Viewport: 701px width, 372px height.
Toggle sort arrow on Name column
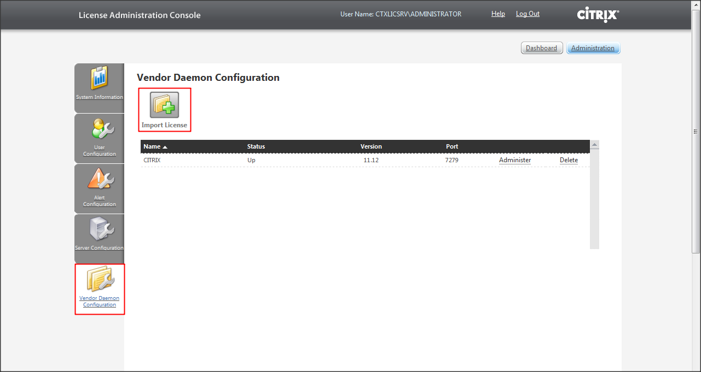165,147
